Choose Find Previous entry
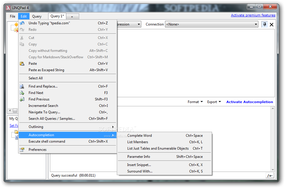 [x=68, y=99]
